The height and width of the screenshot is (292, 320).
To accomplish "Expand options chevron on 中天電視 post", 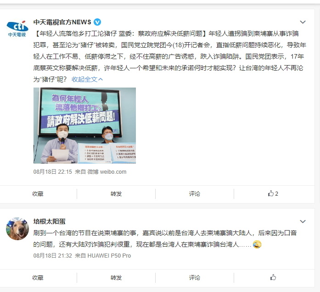I will pyautogui.click(x=303, y=22).
